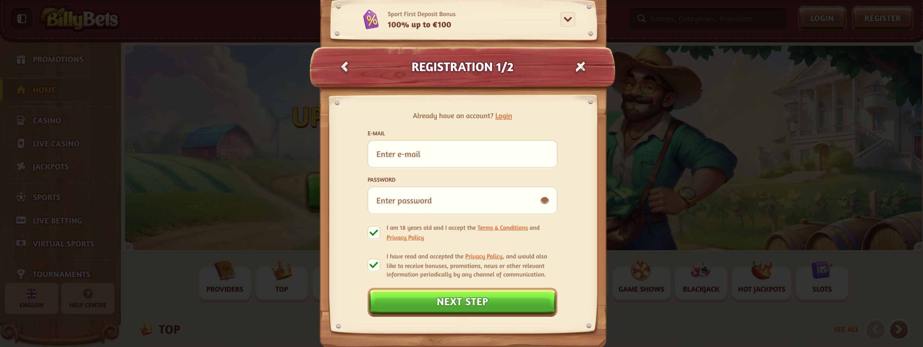Click the BillyBets logo
Image resolution: width=923 pixels, height=347 pixels.
coord(80,18)
